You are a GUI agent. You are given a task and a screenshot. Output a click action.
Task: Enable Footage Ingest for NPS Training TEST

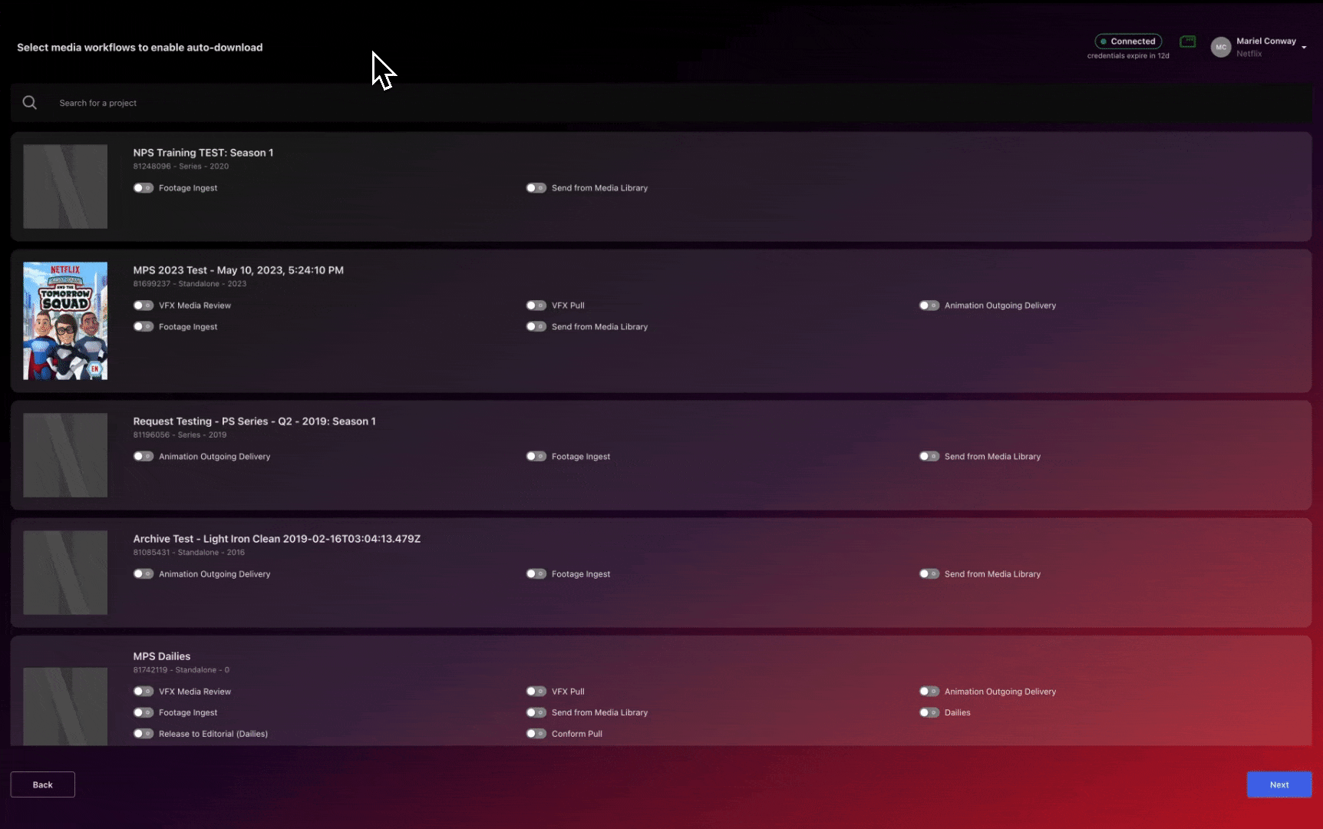144,187
